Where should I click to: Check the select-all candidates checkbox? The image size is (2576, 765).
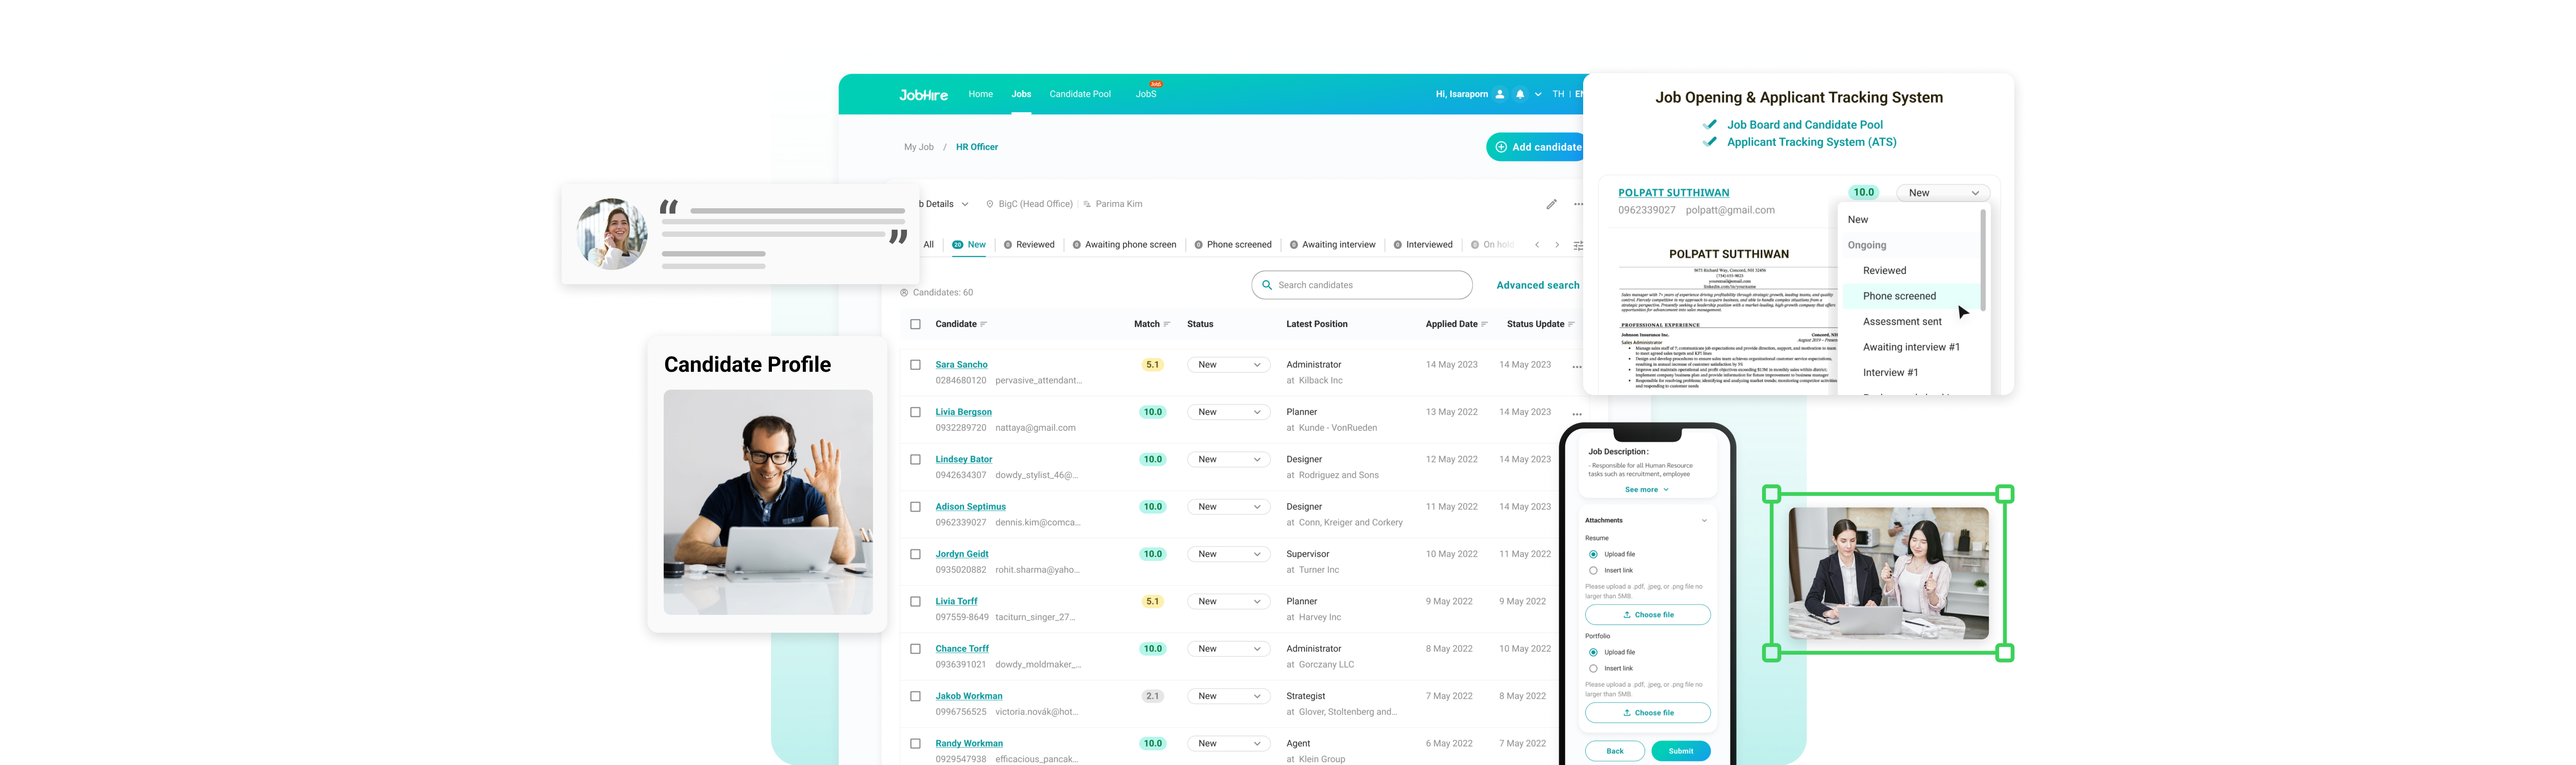click(915, 324)
